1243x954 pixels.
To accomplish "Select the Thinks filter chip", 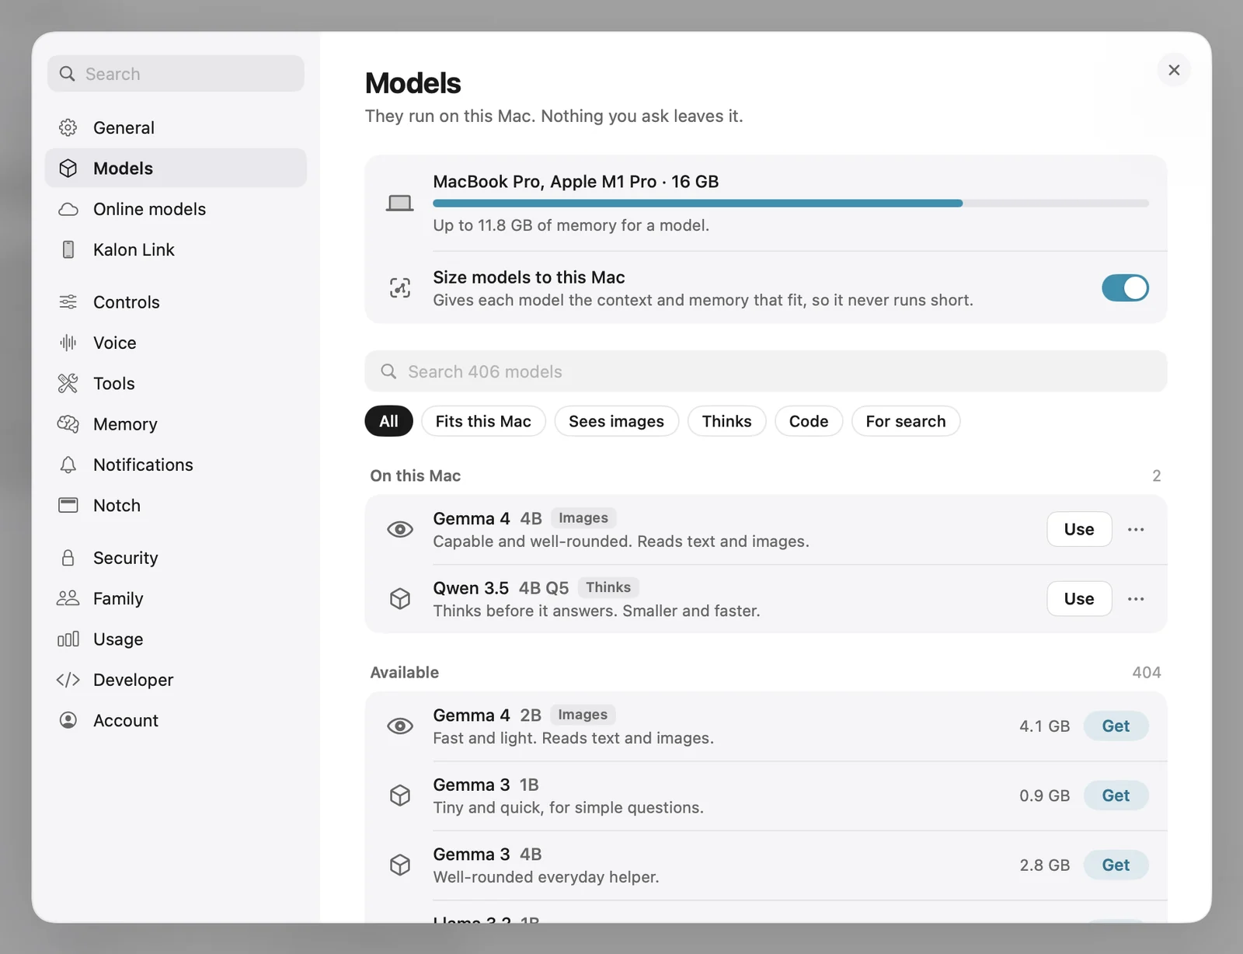I will tap(726, 421).
